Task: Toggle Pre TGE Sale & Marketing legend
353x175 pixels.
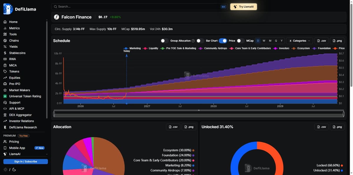Action: [x=178, y=48]
